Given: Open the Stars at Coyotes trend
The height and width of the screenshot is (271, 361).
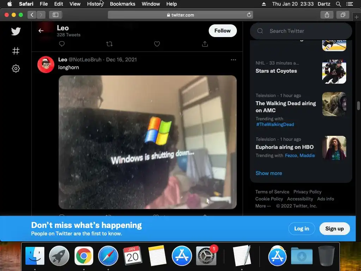Looking at the screenshot, I should click(276, 71).
